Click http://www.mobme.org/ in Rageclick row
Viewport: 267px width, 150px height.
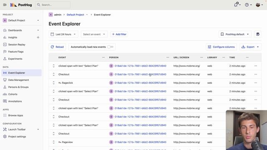pyautogui.click(x=186, y=83)
